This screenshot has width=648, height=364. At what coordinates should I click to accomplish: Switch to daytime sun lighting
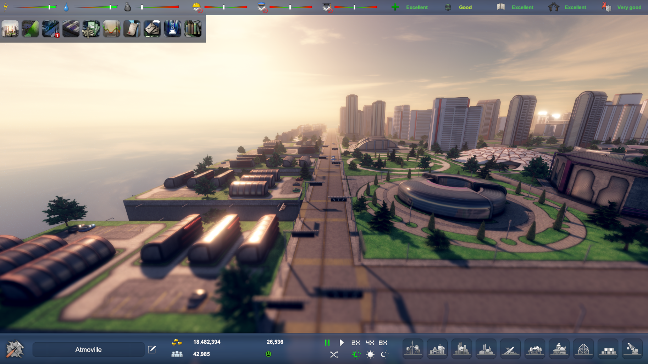[370, 354]
